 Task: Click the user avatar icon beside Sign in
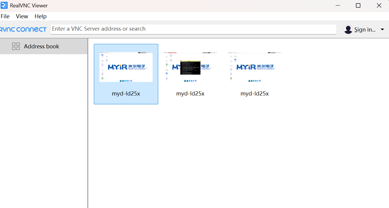point(348,29)
